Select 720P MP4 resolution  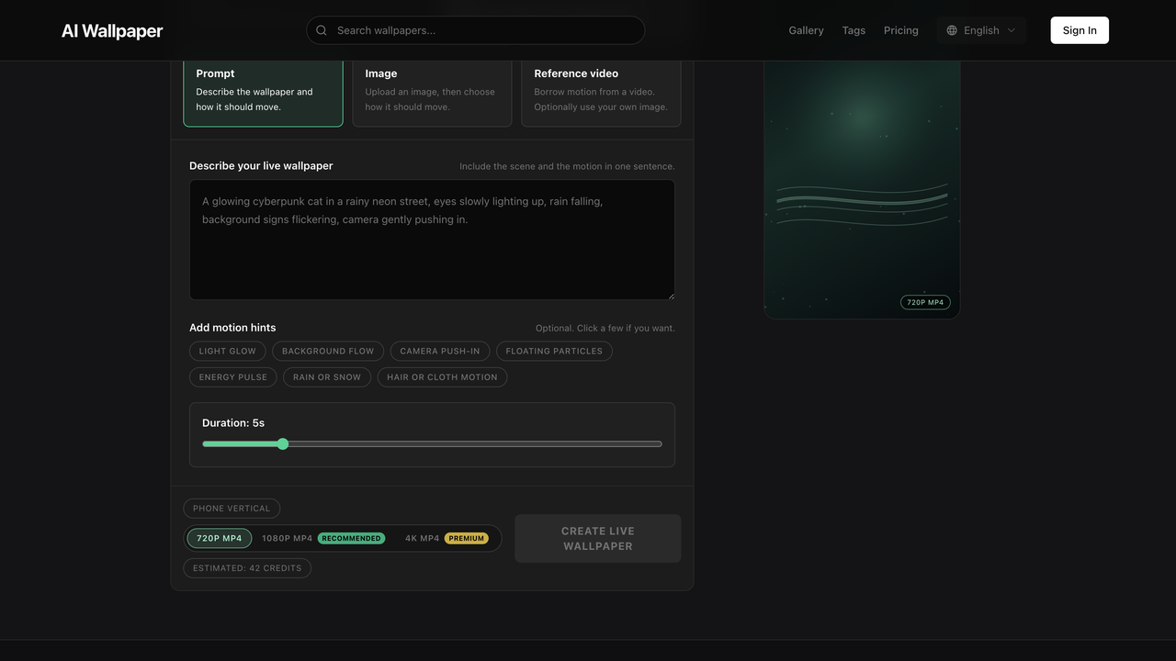220,538
